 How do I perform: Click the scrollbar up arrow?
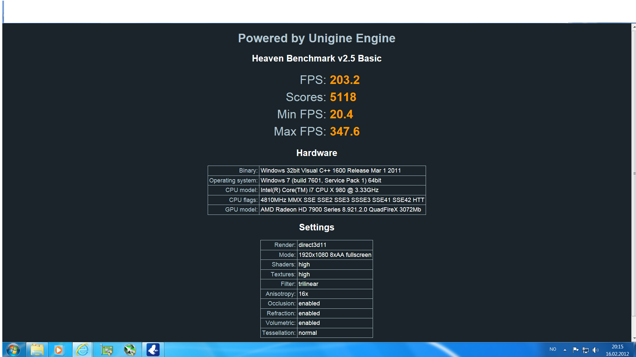coord(634,26)
